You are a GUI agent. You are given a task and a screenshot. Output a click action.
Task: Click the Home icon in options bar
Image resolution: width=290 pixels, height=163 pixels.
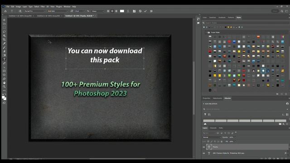pyautogui.click(x=5, y=11)
